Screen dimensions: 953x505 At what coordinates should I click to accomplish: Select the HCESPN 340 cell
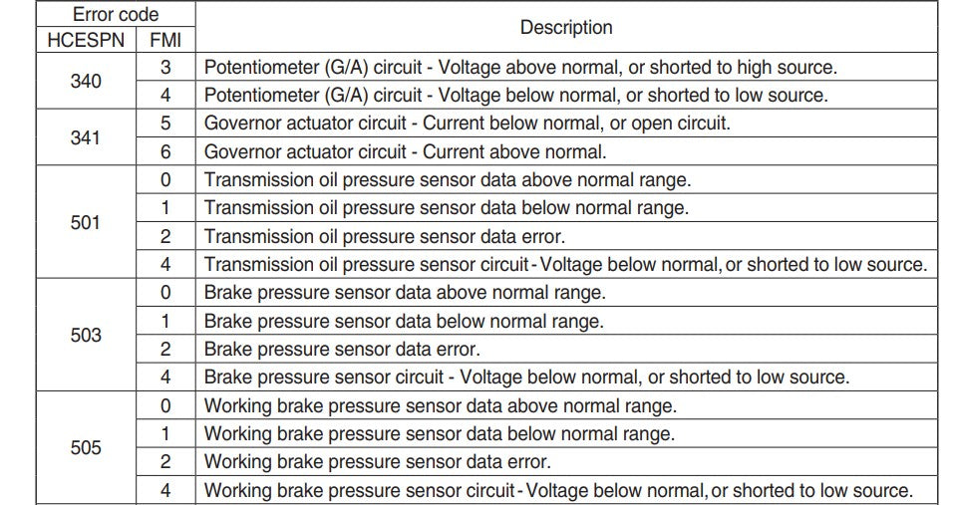tap(86, 81)
